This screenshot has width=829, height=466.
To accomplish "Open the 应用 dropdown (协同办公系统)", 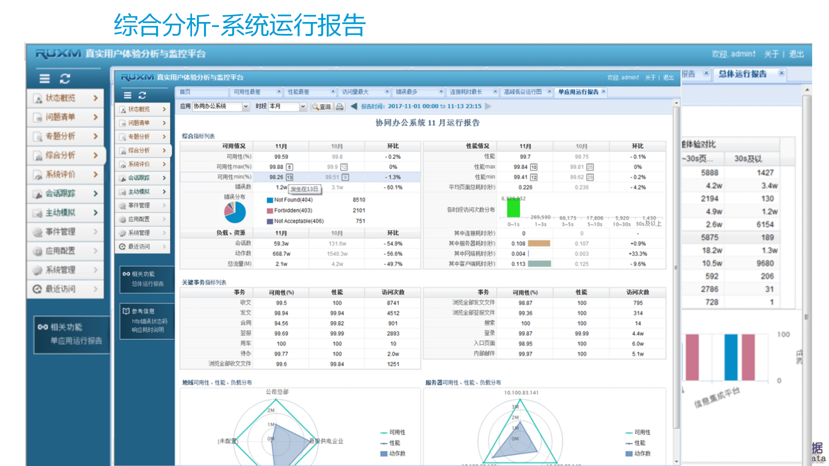I will pos(246,106).
